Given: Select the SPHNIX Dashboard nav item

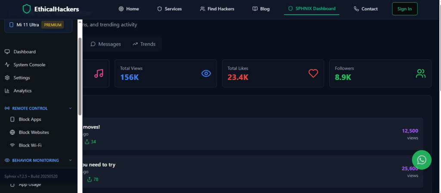Looking at the screenshot, I should coord(312,9).
